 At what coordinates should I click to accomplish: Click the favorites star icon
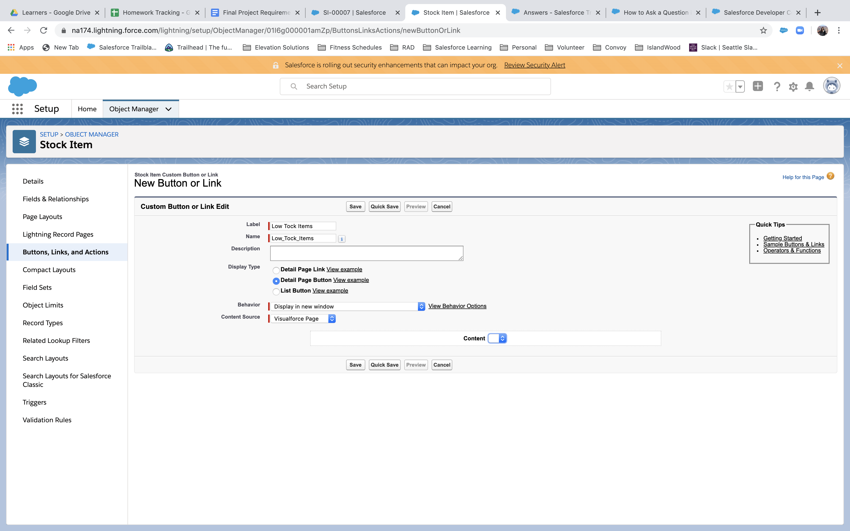729,86
